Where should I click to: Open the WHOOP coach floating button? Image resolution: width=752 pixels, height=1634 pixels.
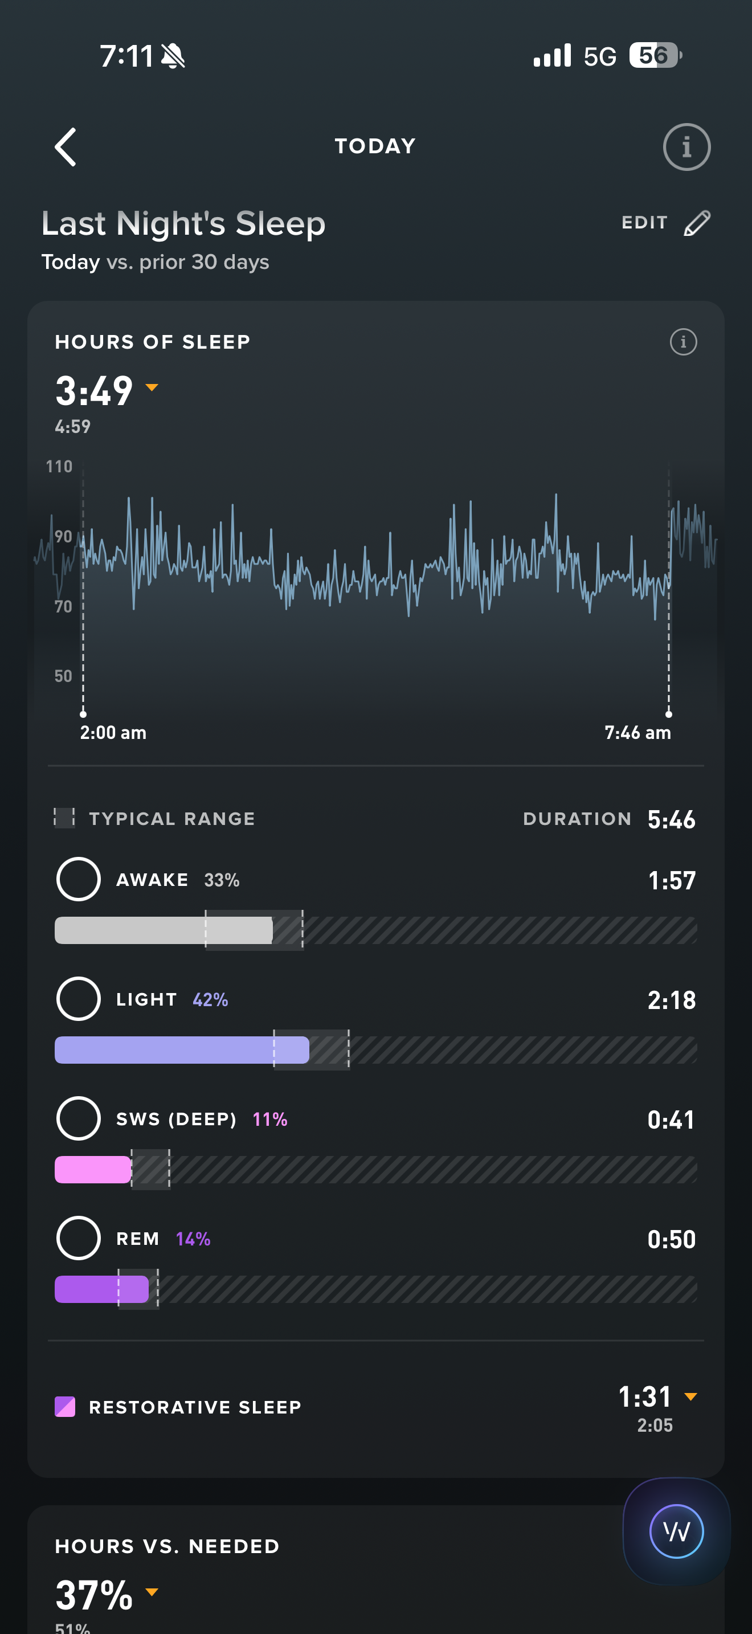pyautogui.click(x=676, y=1532)
